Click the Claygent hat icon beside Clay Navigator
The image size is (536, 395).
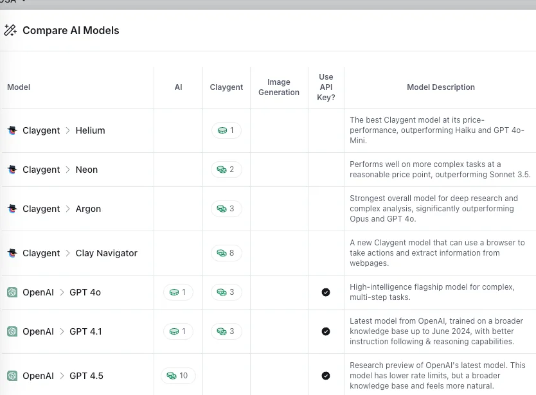(x=12, y=253)
